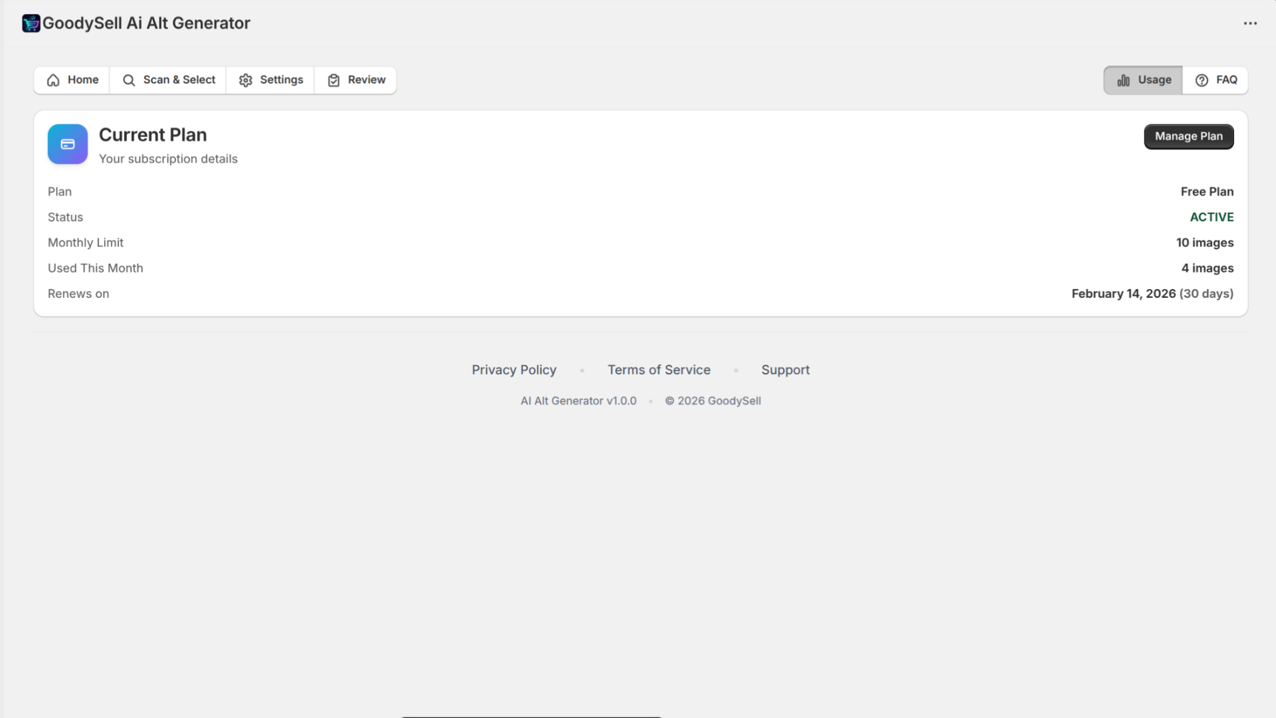Screen dimensions: 1276x718
Task: Click the Manage Plan button
Action: pyautogui.click(x=1188, y=136)
